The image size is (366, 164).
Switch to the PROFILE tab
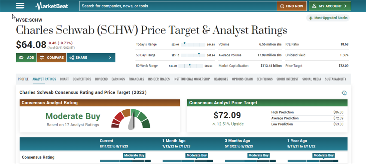23,79
